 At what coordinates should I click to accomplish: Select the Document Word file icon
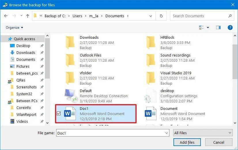[x=150, y=114]
